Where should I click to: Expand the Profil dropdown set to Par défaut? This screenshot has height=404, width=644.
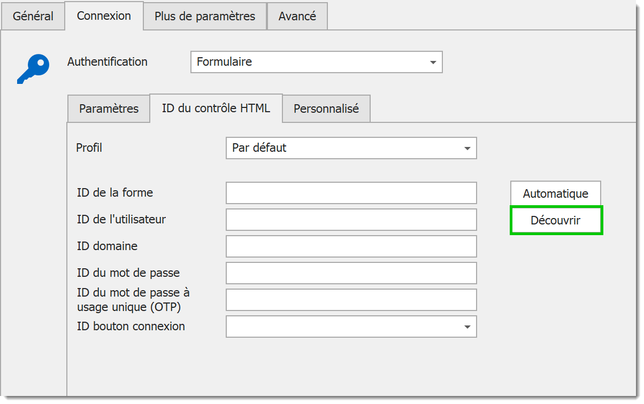pyautogui.click(x=351, y=148)
